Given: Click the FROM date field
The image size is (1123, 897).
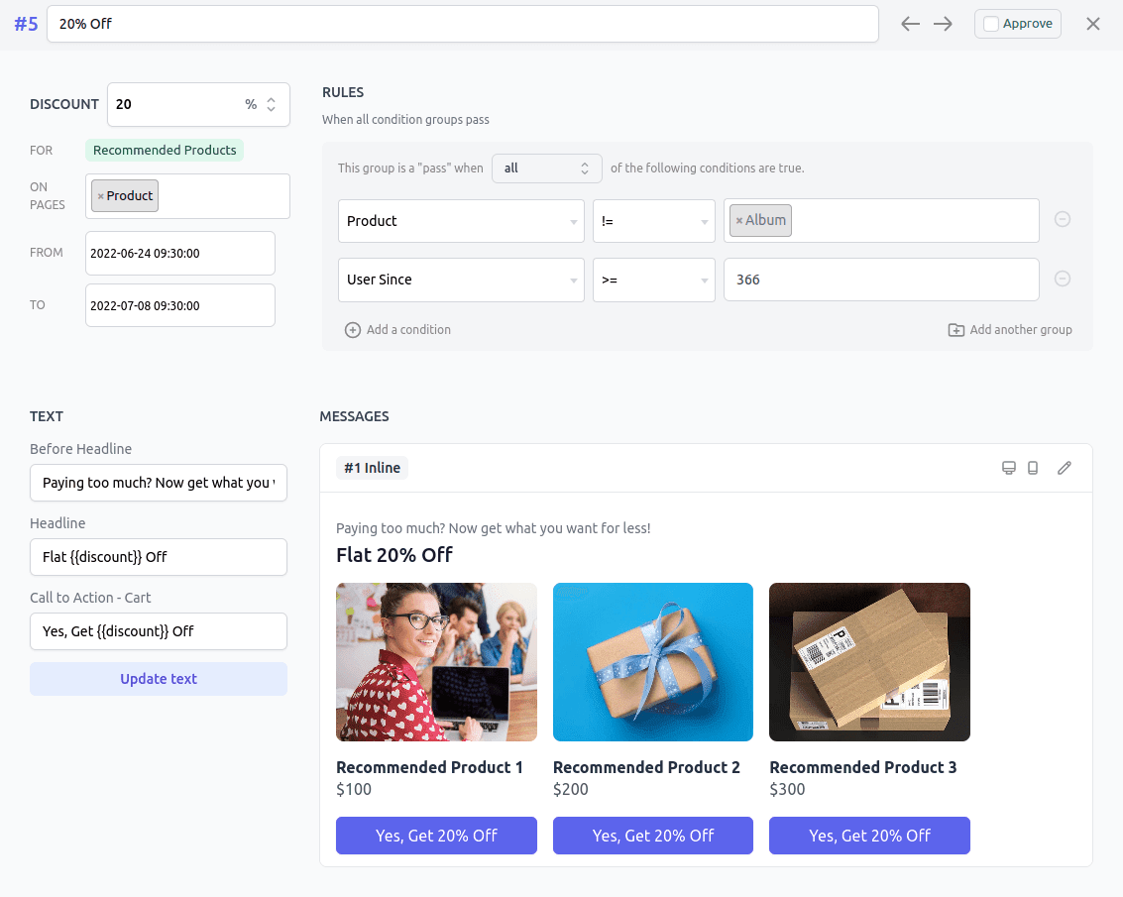Looking at the screenshot, I should click(179, 253).
